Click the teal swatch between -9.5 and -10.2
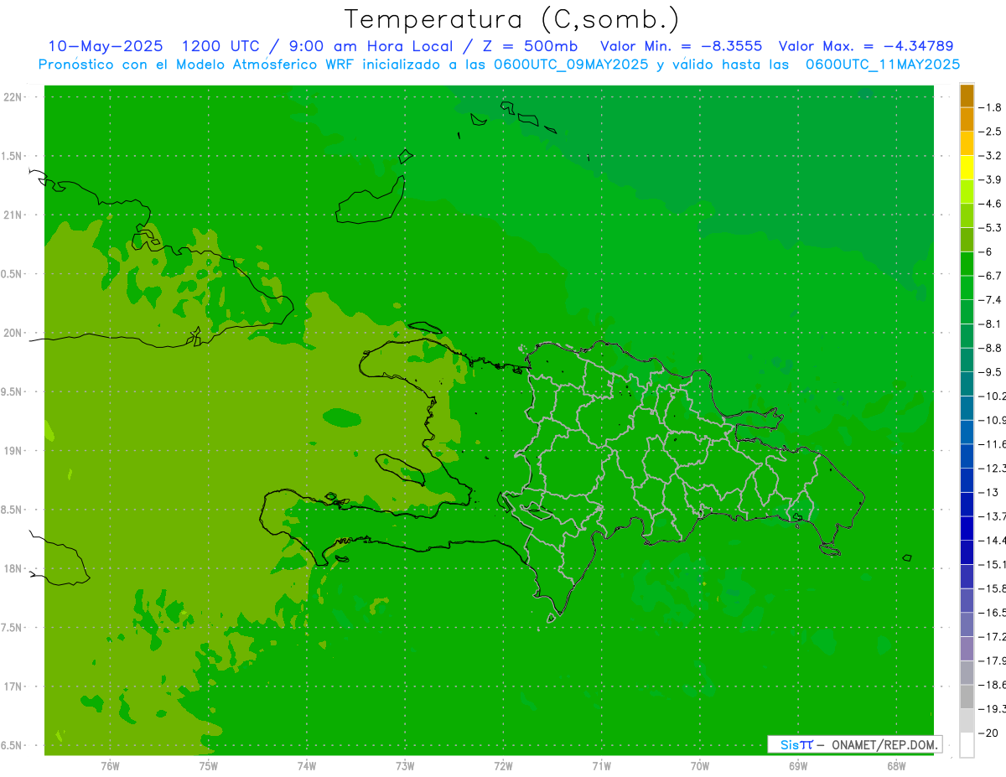 [967, 384]
